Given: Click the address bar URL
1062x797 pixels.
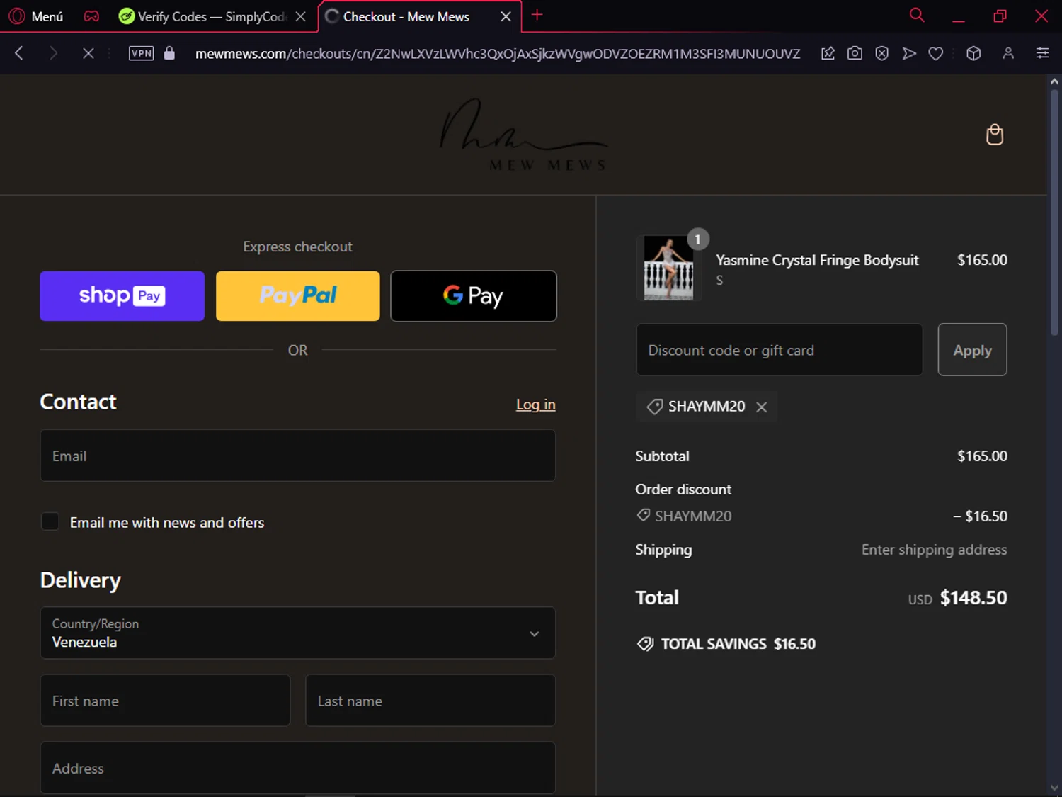Looking at the screenshot, I should (x=498, y=54).
